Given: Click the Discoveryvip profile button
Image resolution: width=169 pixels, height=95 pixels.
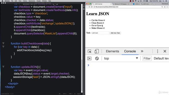Looking at the screenshot, I should 165,4.
